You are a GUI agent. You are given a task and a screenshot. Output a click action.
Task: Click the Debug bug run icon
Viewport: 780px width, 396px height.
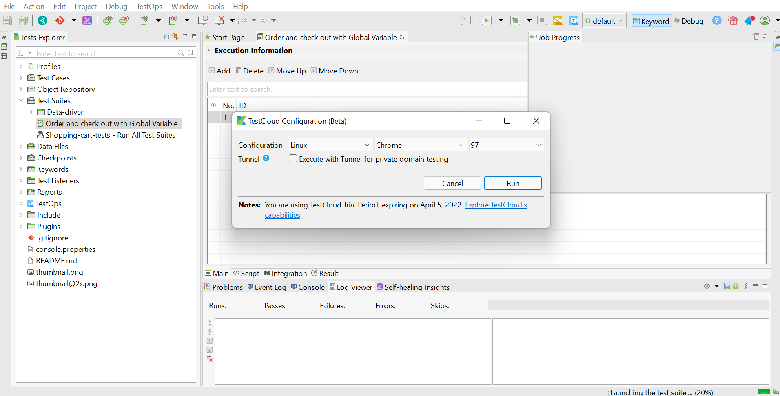[x=515, y=20]
